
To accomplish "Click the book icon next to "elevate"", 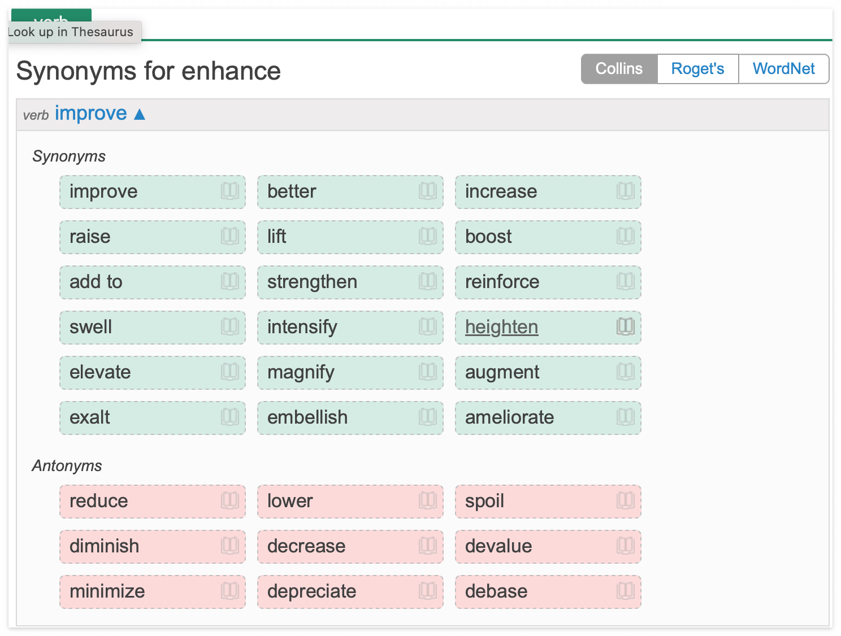I will (229, 372).
